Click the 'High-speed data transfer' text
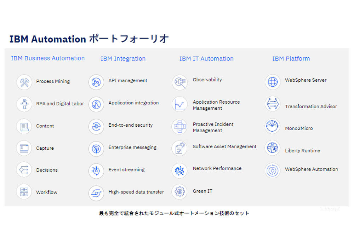Viewport: 354px width, 248px height. point(136,192)
